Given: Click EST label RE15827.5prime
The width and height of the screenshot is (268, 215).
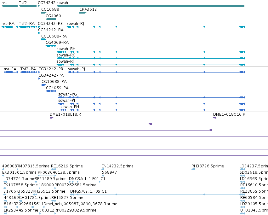Looking at the screenshot, I should click(x=67, y=197).
